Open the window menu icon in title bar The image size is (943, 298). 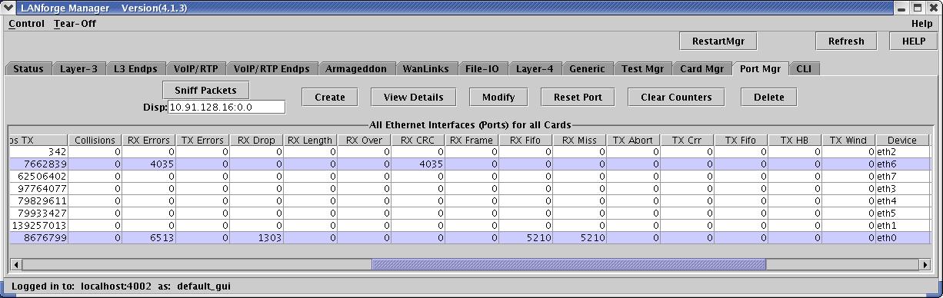pos(8,7)
